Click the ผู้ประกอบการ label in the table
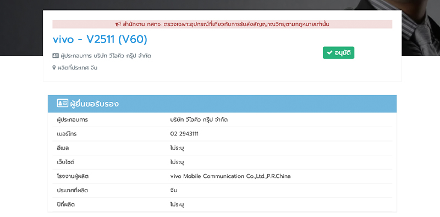The image size is (440, 217). tap(73, 120)
